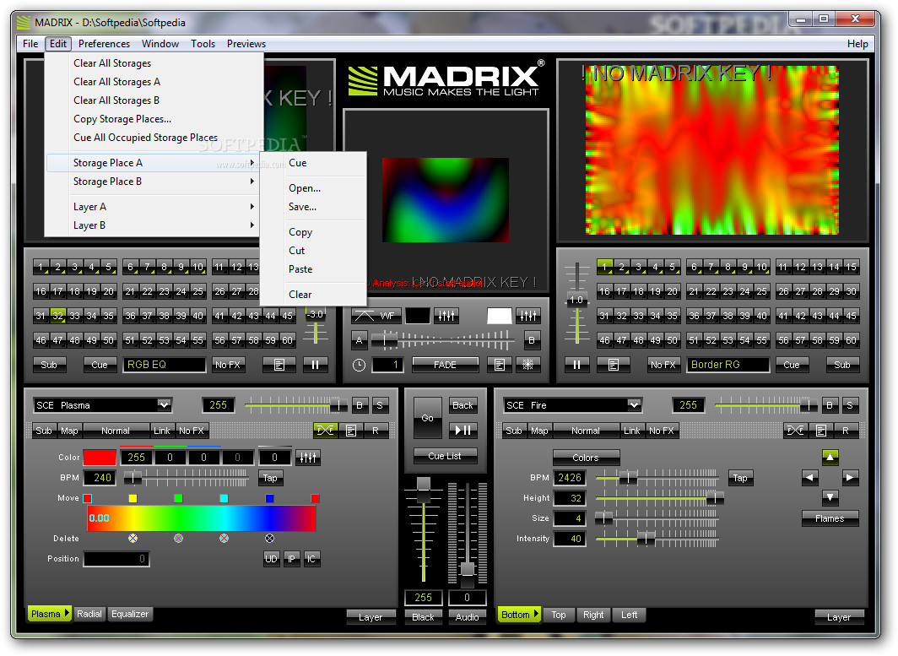
Task: Delete the cyan gradient color marker
Action: 224,538
